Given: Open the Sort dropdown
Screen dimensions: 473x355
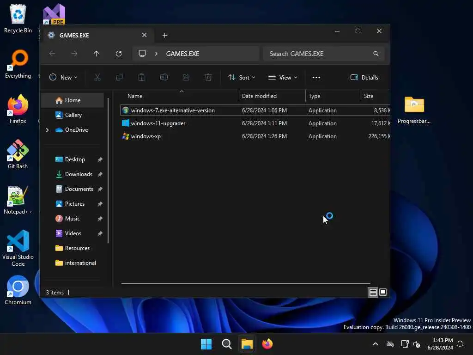Looking at the screenshot, I should [242, 78].
